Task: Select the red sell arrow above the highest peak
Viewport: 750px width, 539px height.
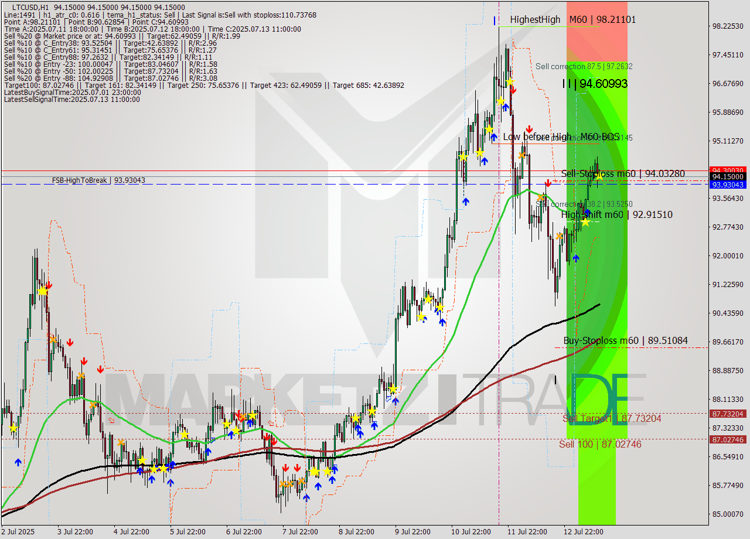Action: coord(514,90)
